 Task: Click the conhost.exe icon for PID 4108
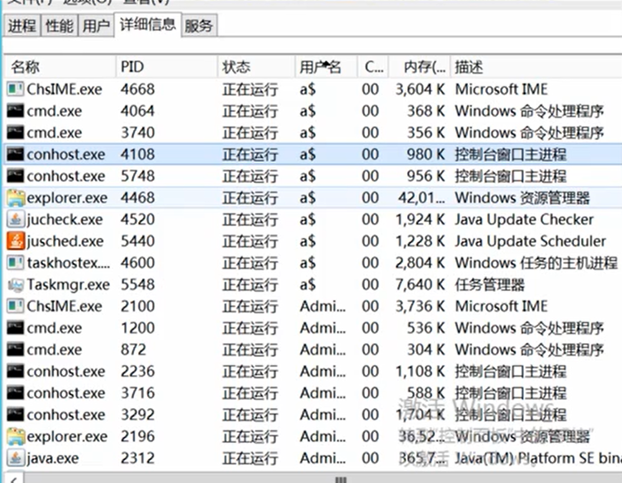[x=16, y=154]
